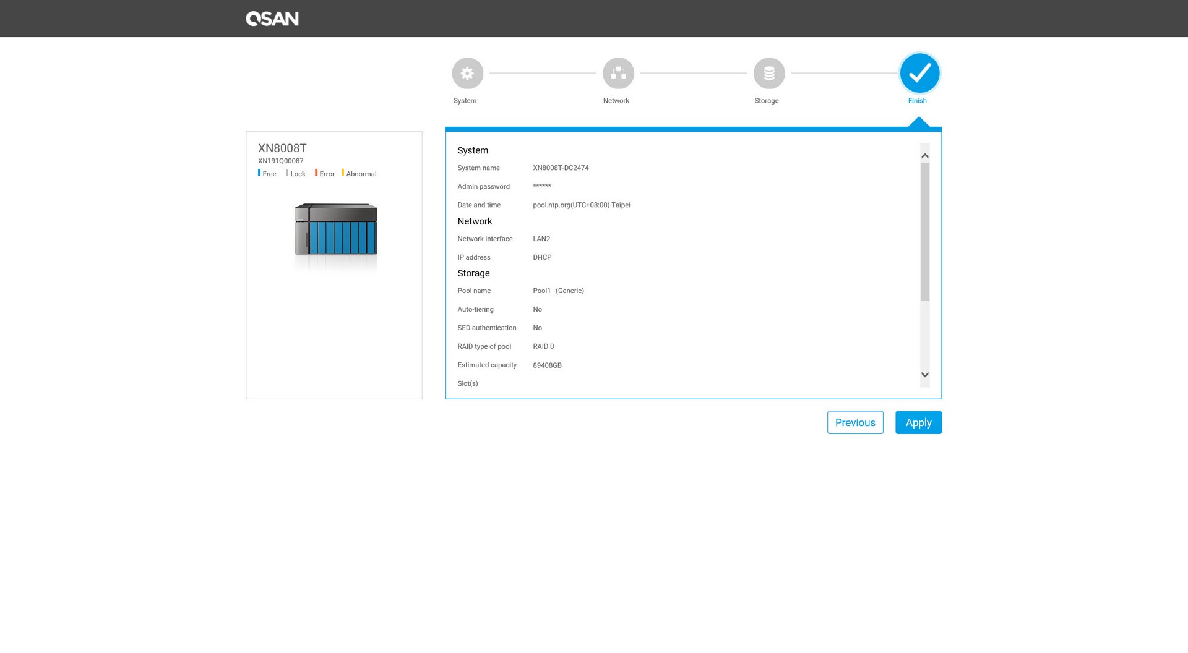Click the 89408GB estimated capacity value
The width and height of the screenshot is (1188, 653).
pyautogui.click(x=547, y=365)
